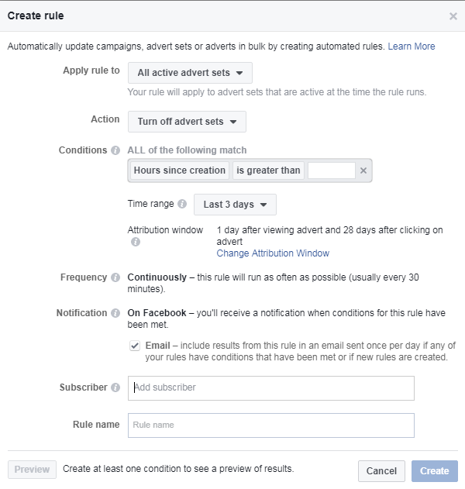Click the condition value input box
This screenshot has width=465, height=489.
click(332, 170)
